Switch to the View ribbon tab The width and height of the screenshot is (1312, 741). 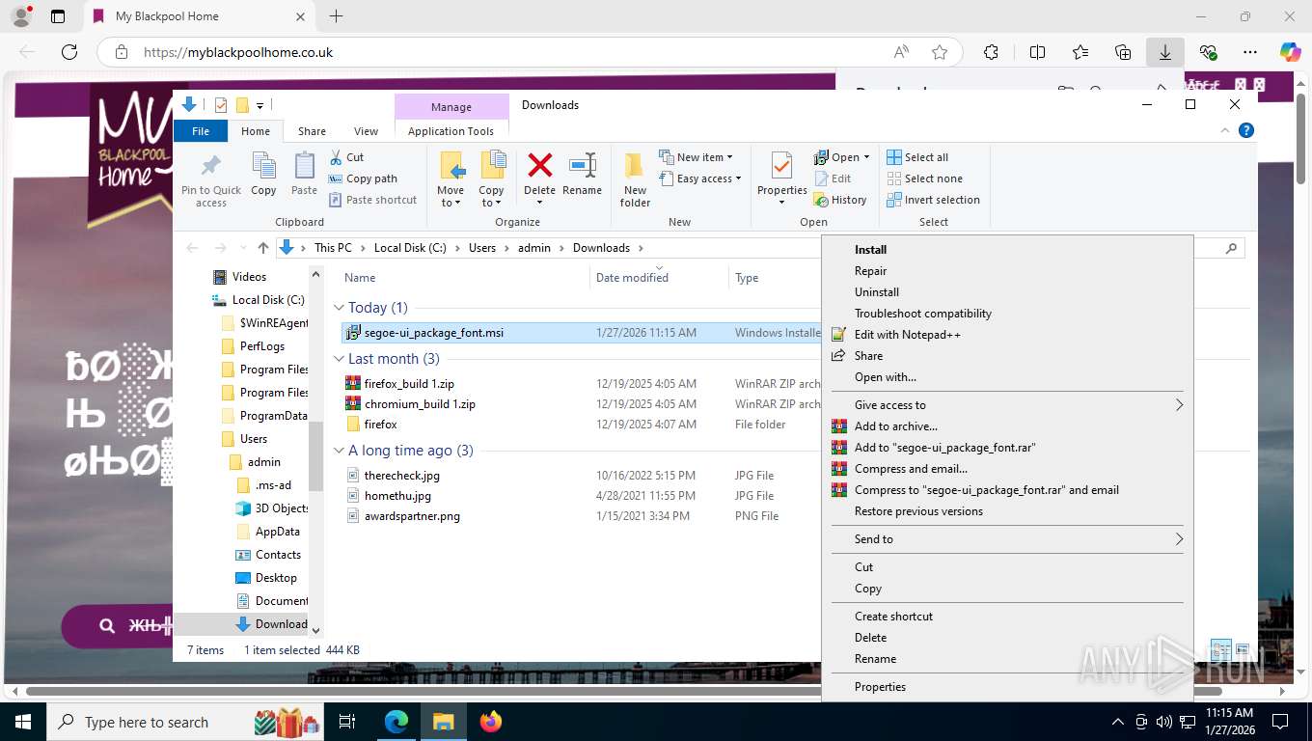pyautogui.click(x=366, y=131)
